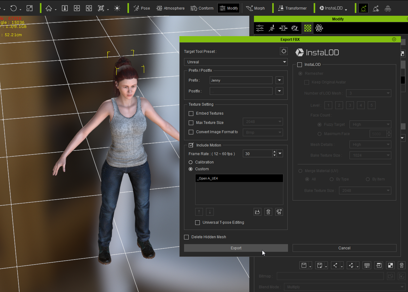Click the load motion file icon
Viewport: 408px width, 292px height.
coord(257,212)
